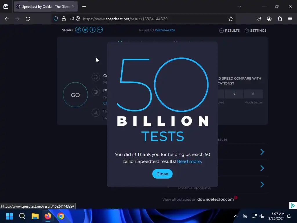Open Firefox account menu
This screenshot has width=297, height=223.
click(269, 19)
